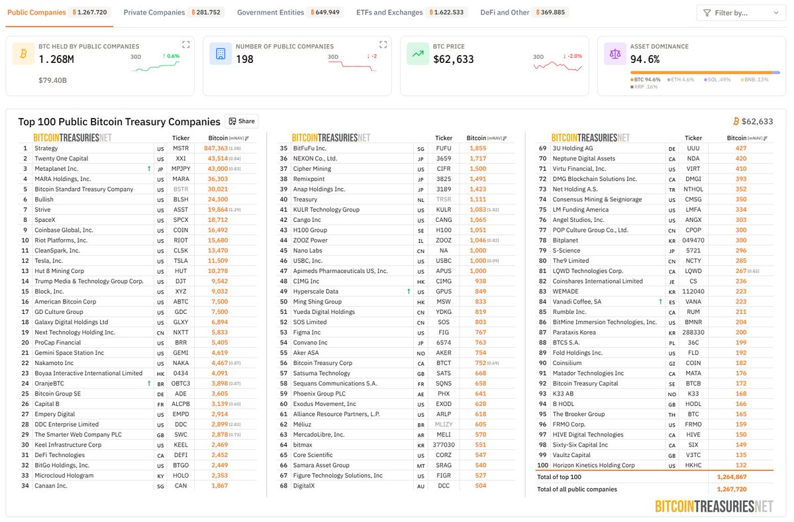Click the asset dominance progress bar
This screenshot has width=794, height=522.
705,72
